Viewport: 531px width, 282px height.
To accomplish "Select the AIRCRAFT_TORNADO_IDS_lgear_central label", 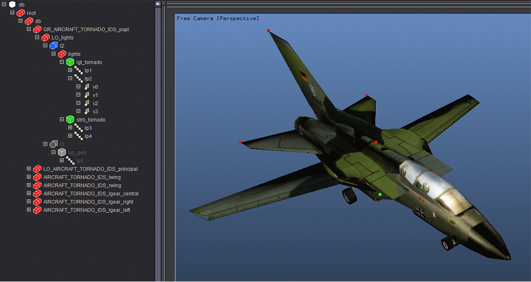I will click(91, 194).
